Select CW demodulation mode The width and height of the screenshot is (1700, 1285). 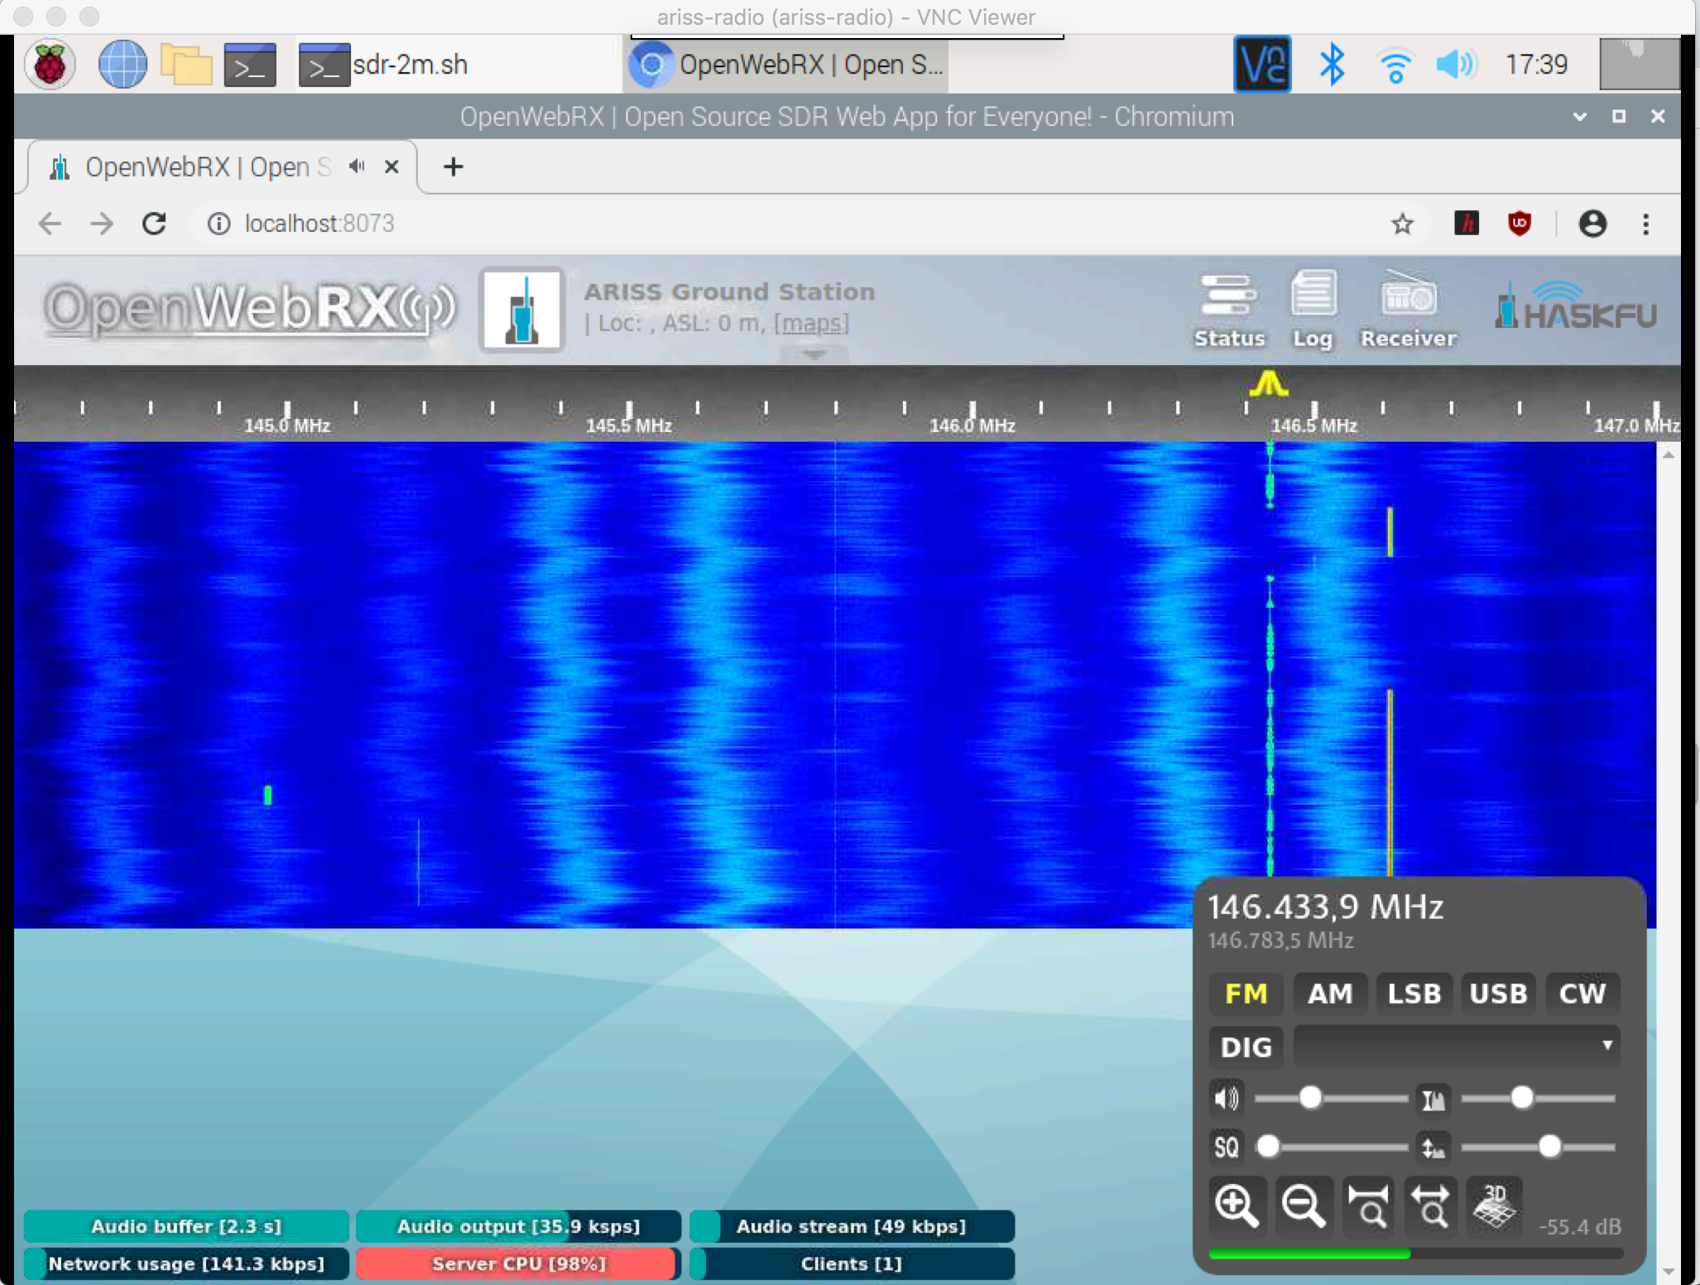tap(1582, 993)
